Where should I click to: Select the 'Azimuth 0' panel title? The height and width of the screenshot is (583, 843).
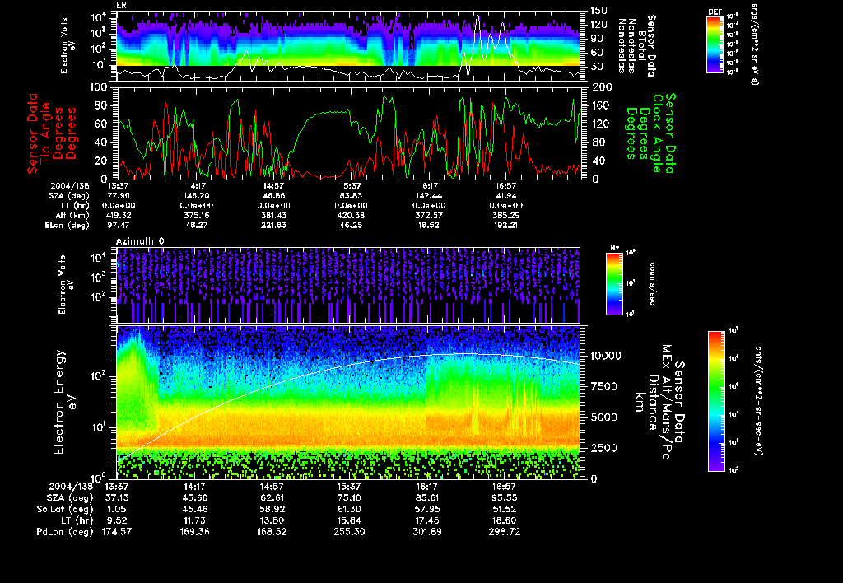(x=140, y=241)
